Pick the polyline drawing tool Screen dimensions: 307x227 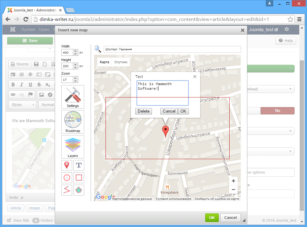pos(67,190)
